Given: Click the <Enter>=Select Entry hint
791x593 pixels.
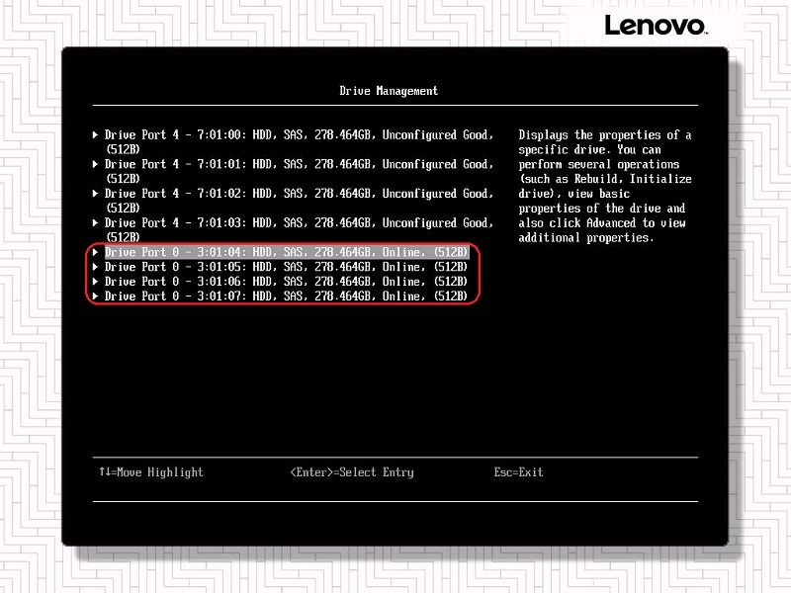Looking at the screenshot, I should click(351, 472).
